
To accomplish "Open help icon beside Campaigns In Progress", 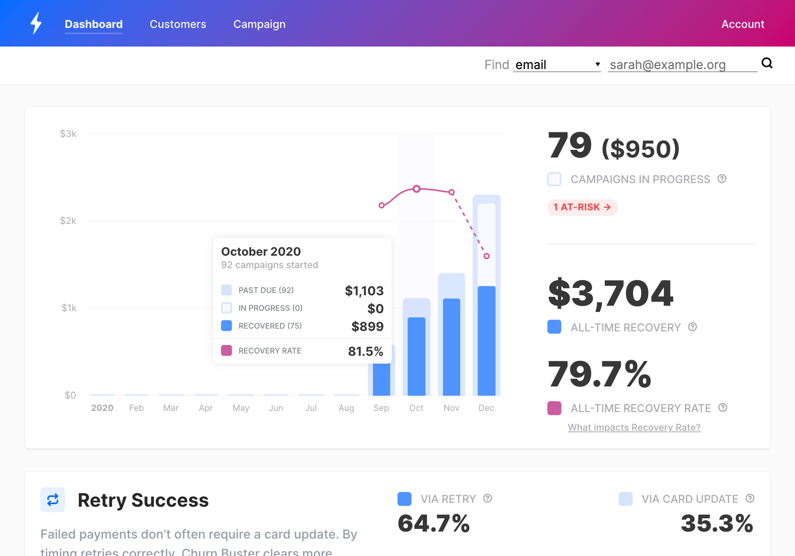I will click(722, 178).
